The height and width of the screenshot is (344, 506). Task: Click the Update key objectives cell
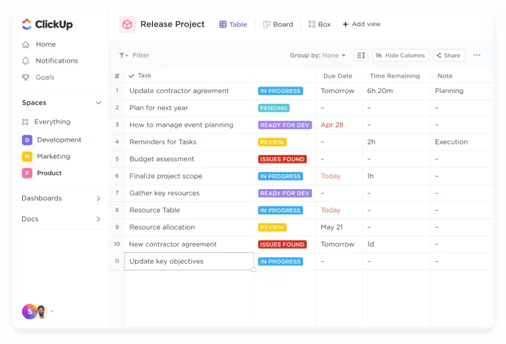189,261
